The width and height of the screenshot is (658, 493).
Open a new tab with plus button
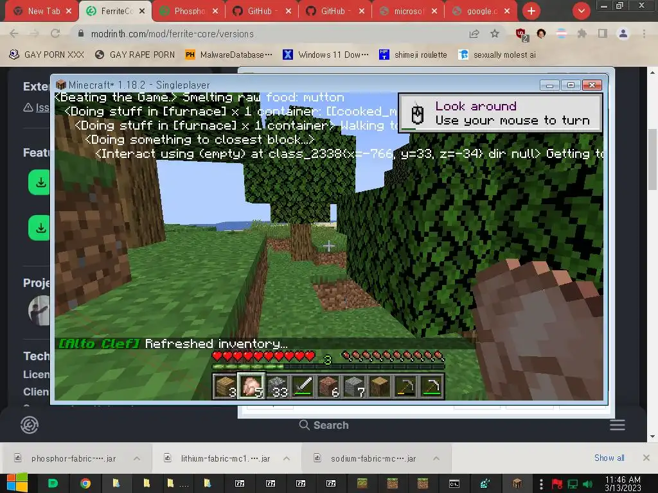(531, 11)
